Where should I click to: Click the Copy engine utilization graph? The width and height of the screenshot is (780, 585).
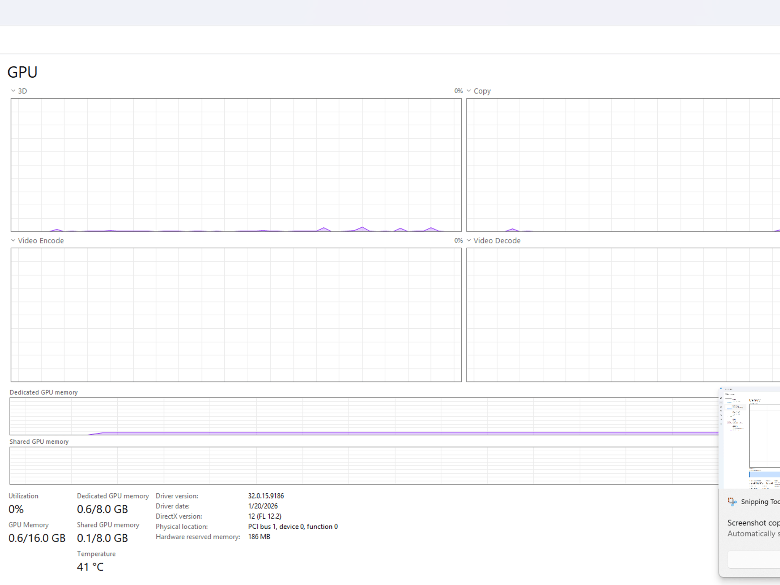[623, 165]
